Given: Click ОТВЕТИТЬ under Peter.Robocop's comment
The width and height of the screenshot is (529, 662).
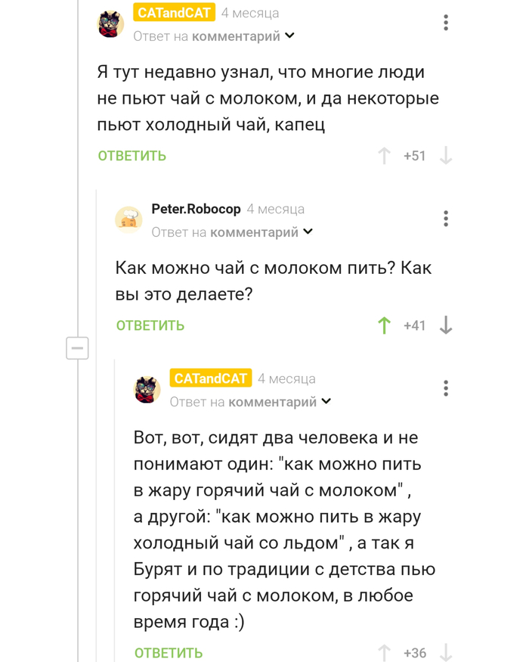Looking at the screenshot, I should coord(150,325).
